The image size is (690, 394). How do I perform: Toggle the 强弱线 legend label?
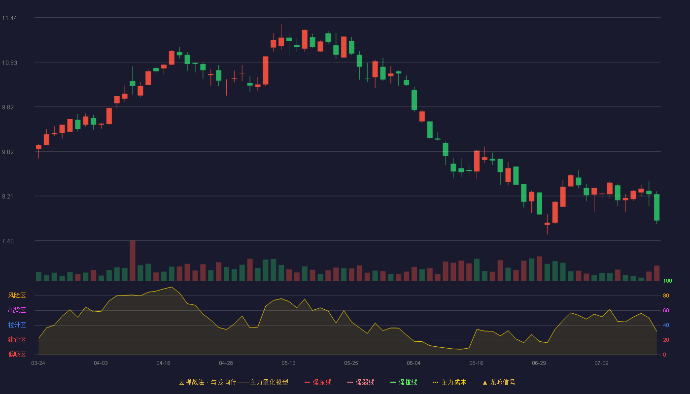point(365,382)
